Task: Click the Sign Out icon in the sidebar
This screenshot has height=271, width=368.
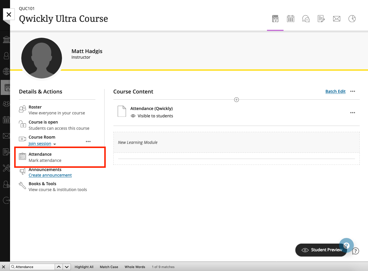Action: coord(6,200)
